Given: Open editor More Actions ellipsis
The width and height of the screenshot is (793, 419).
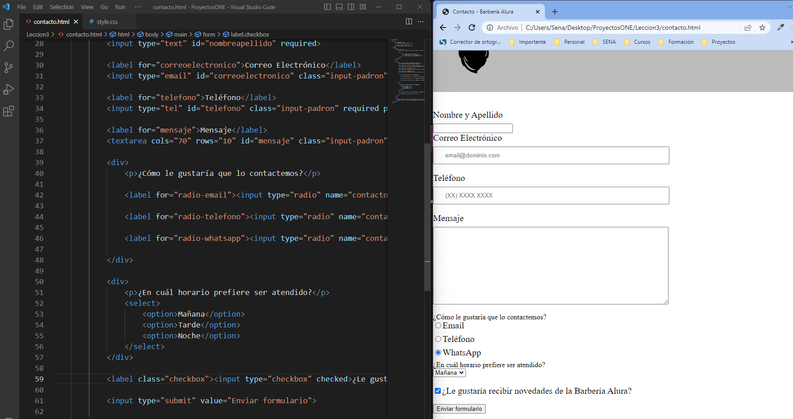Looking at the screenshot, I should tap(420, 21).
